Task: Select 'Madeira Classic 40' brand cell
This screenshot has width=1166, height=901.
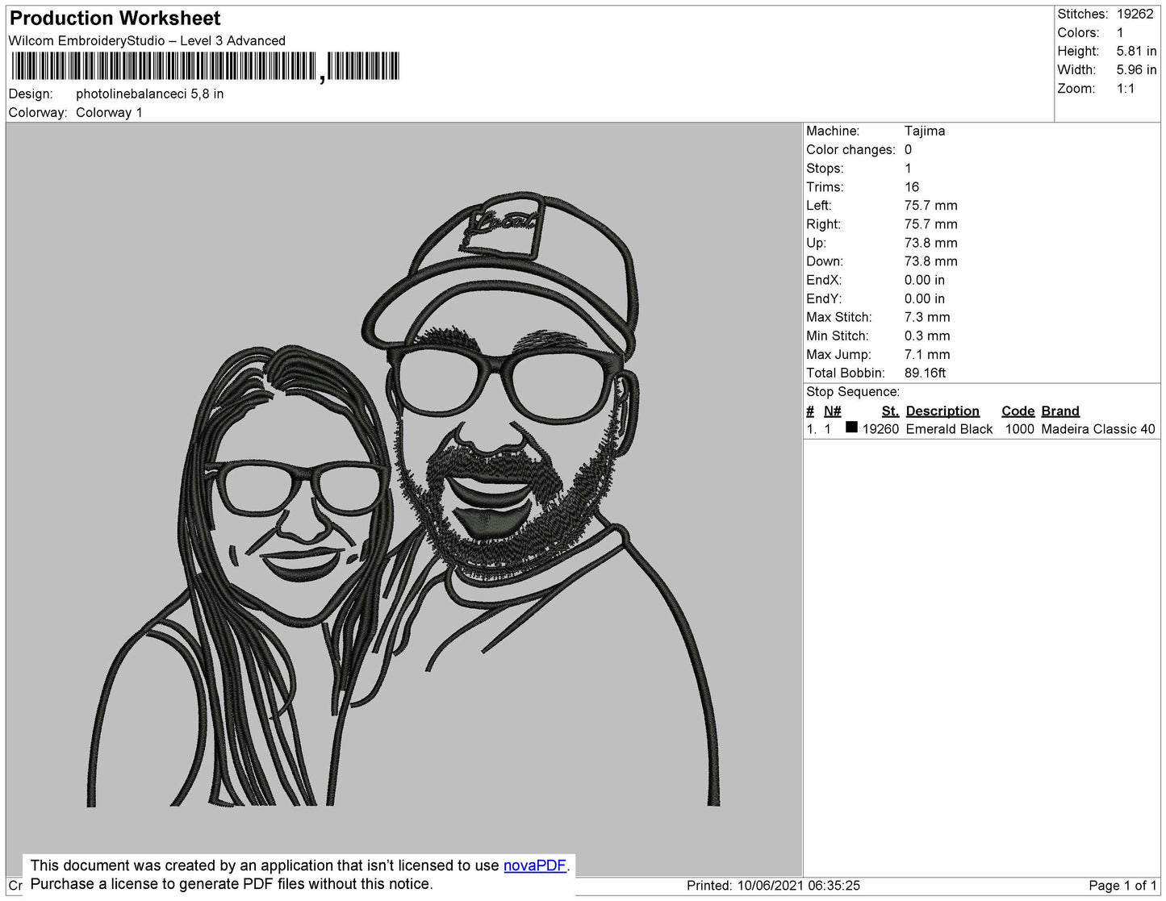Action: coord(1098,429)
